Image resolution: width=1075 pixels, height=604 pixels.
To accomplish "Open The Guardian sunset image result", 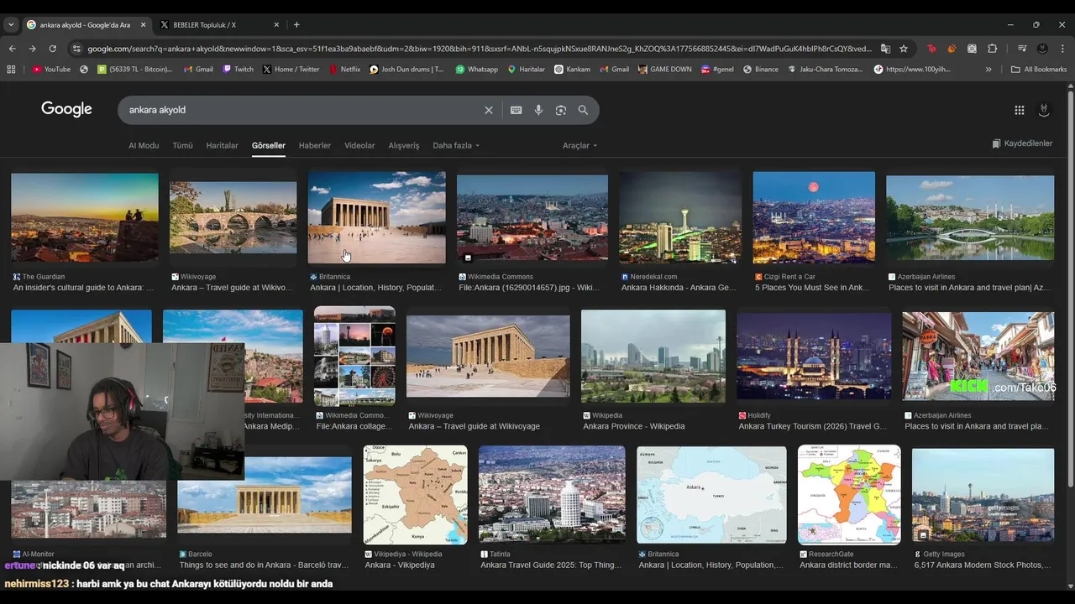I will click(x=84, y=218).
